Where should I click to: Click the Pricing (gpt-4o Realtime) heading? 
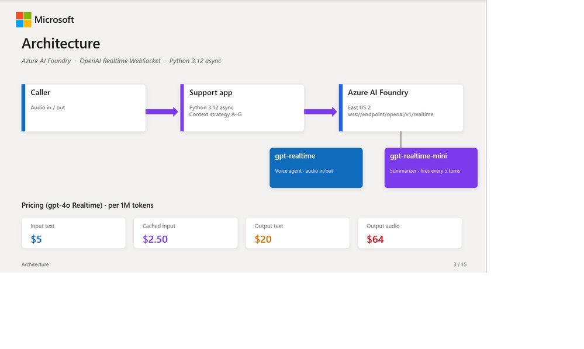88,205
